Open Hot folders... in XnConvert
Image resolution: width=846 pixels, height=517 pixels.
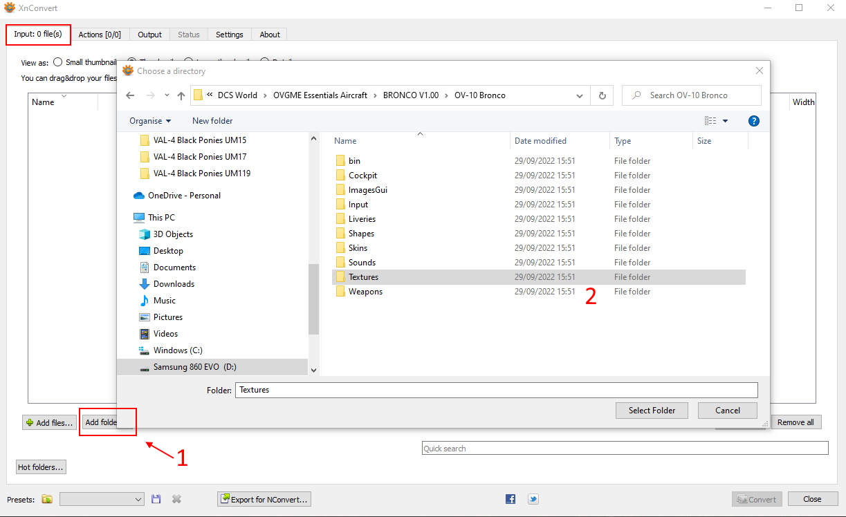41,467
